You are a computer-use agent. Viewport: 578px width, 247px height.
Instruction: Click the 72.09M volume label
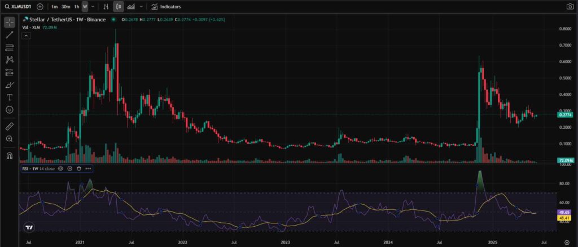click(x=564, y=160)
